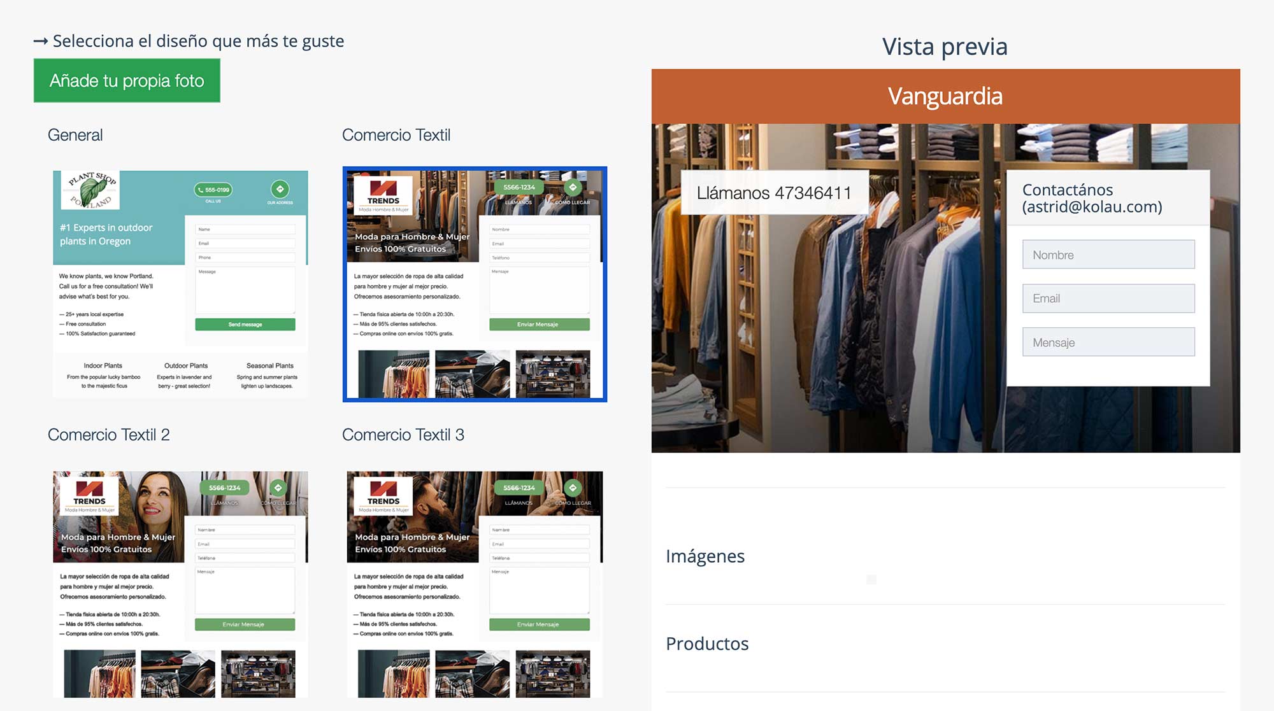The height and width of the screenshot is (711, 1274).
Task: Click the directions icon in Comercio Textil 3 thumbnail
Action: [573, 488]
